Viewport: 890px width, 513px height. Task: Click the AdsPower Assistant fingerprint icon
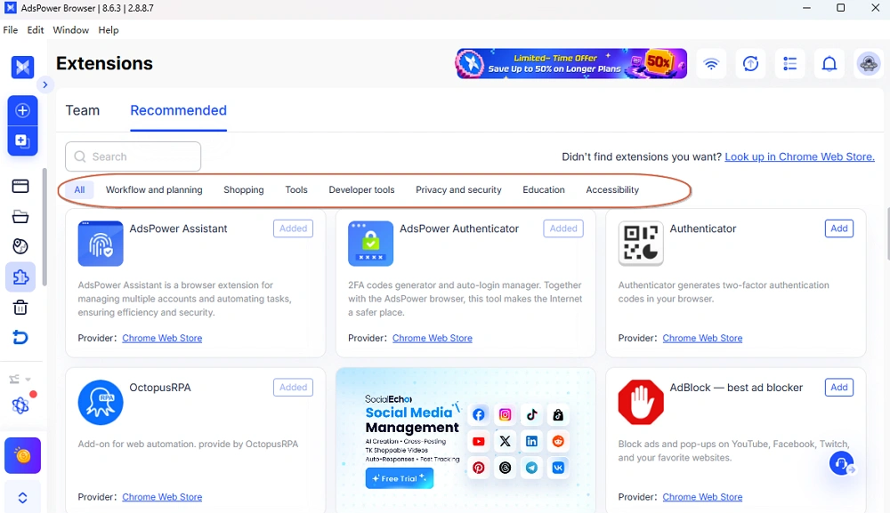tap(101, 244)
